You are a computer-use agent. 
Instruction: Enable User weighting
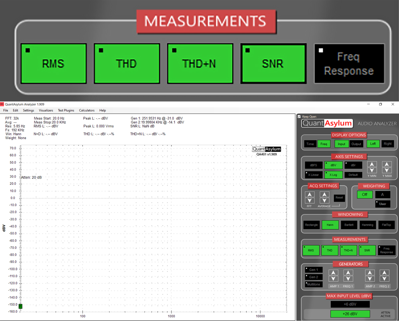pos(382,204)
